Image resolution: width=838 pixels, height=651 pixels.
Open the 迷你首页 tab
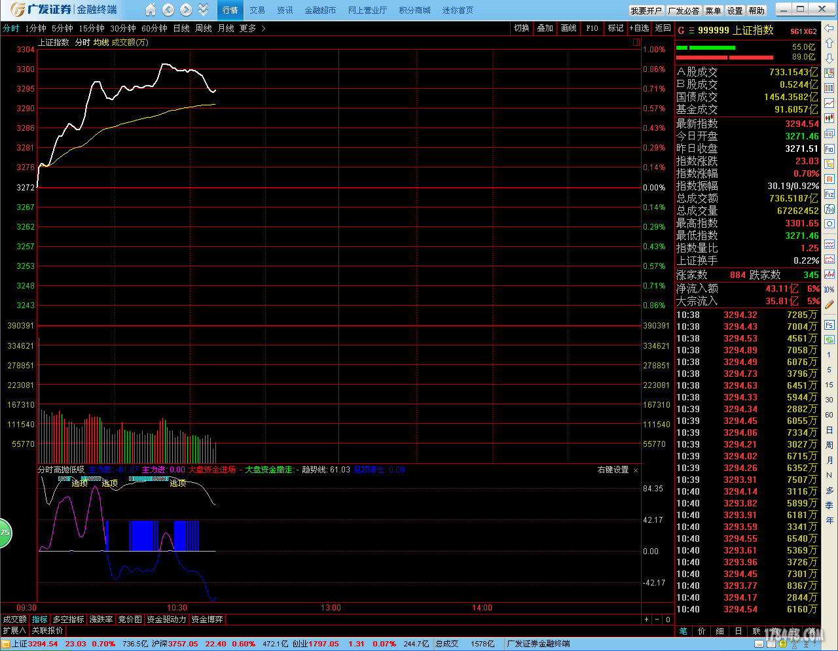click(458, 10)
